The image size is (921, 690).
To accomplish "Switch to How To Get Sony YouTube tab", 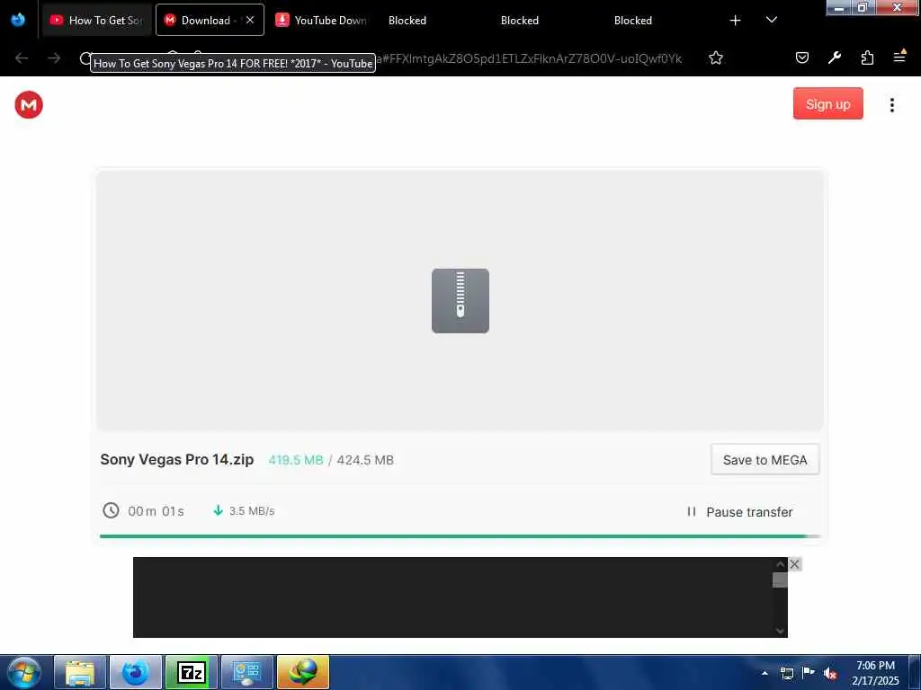I will 97,21.
